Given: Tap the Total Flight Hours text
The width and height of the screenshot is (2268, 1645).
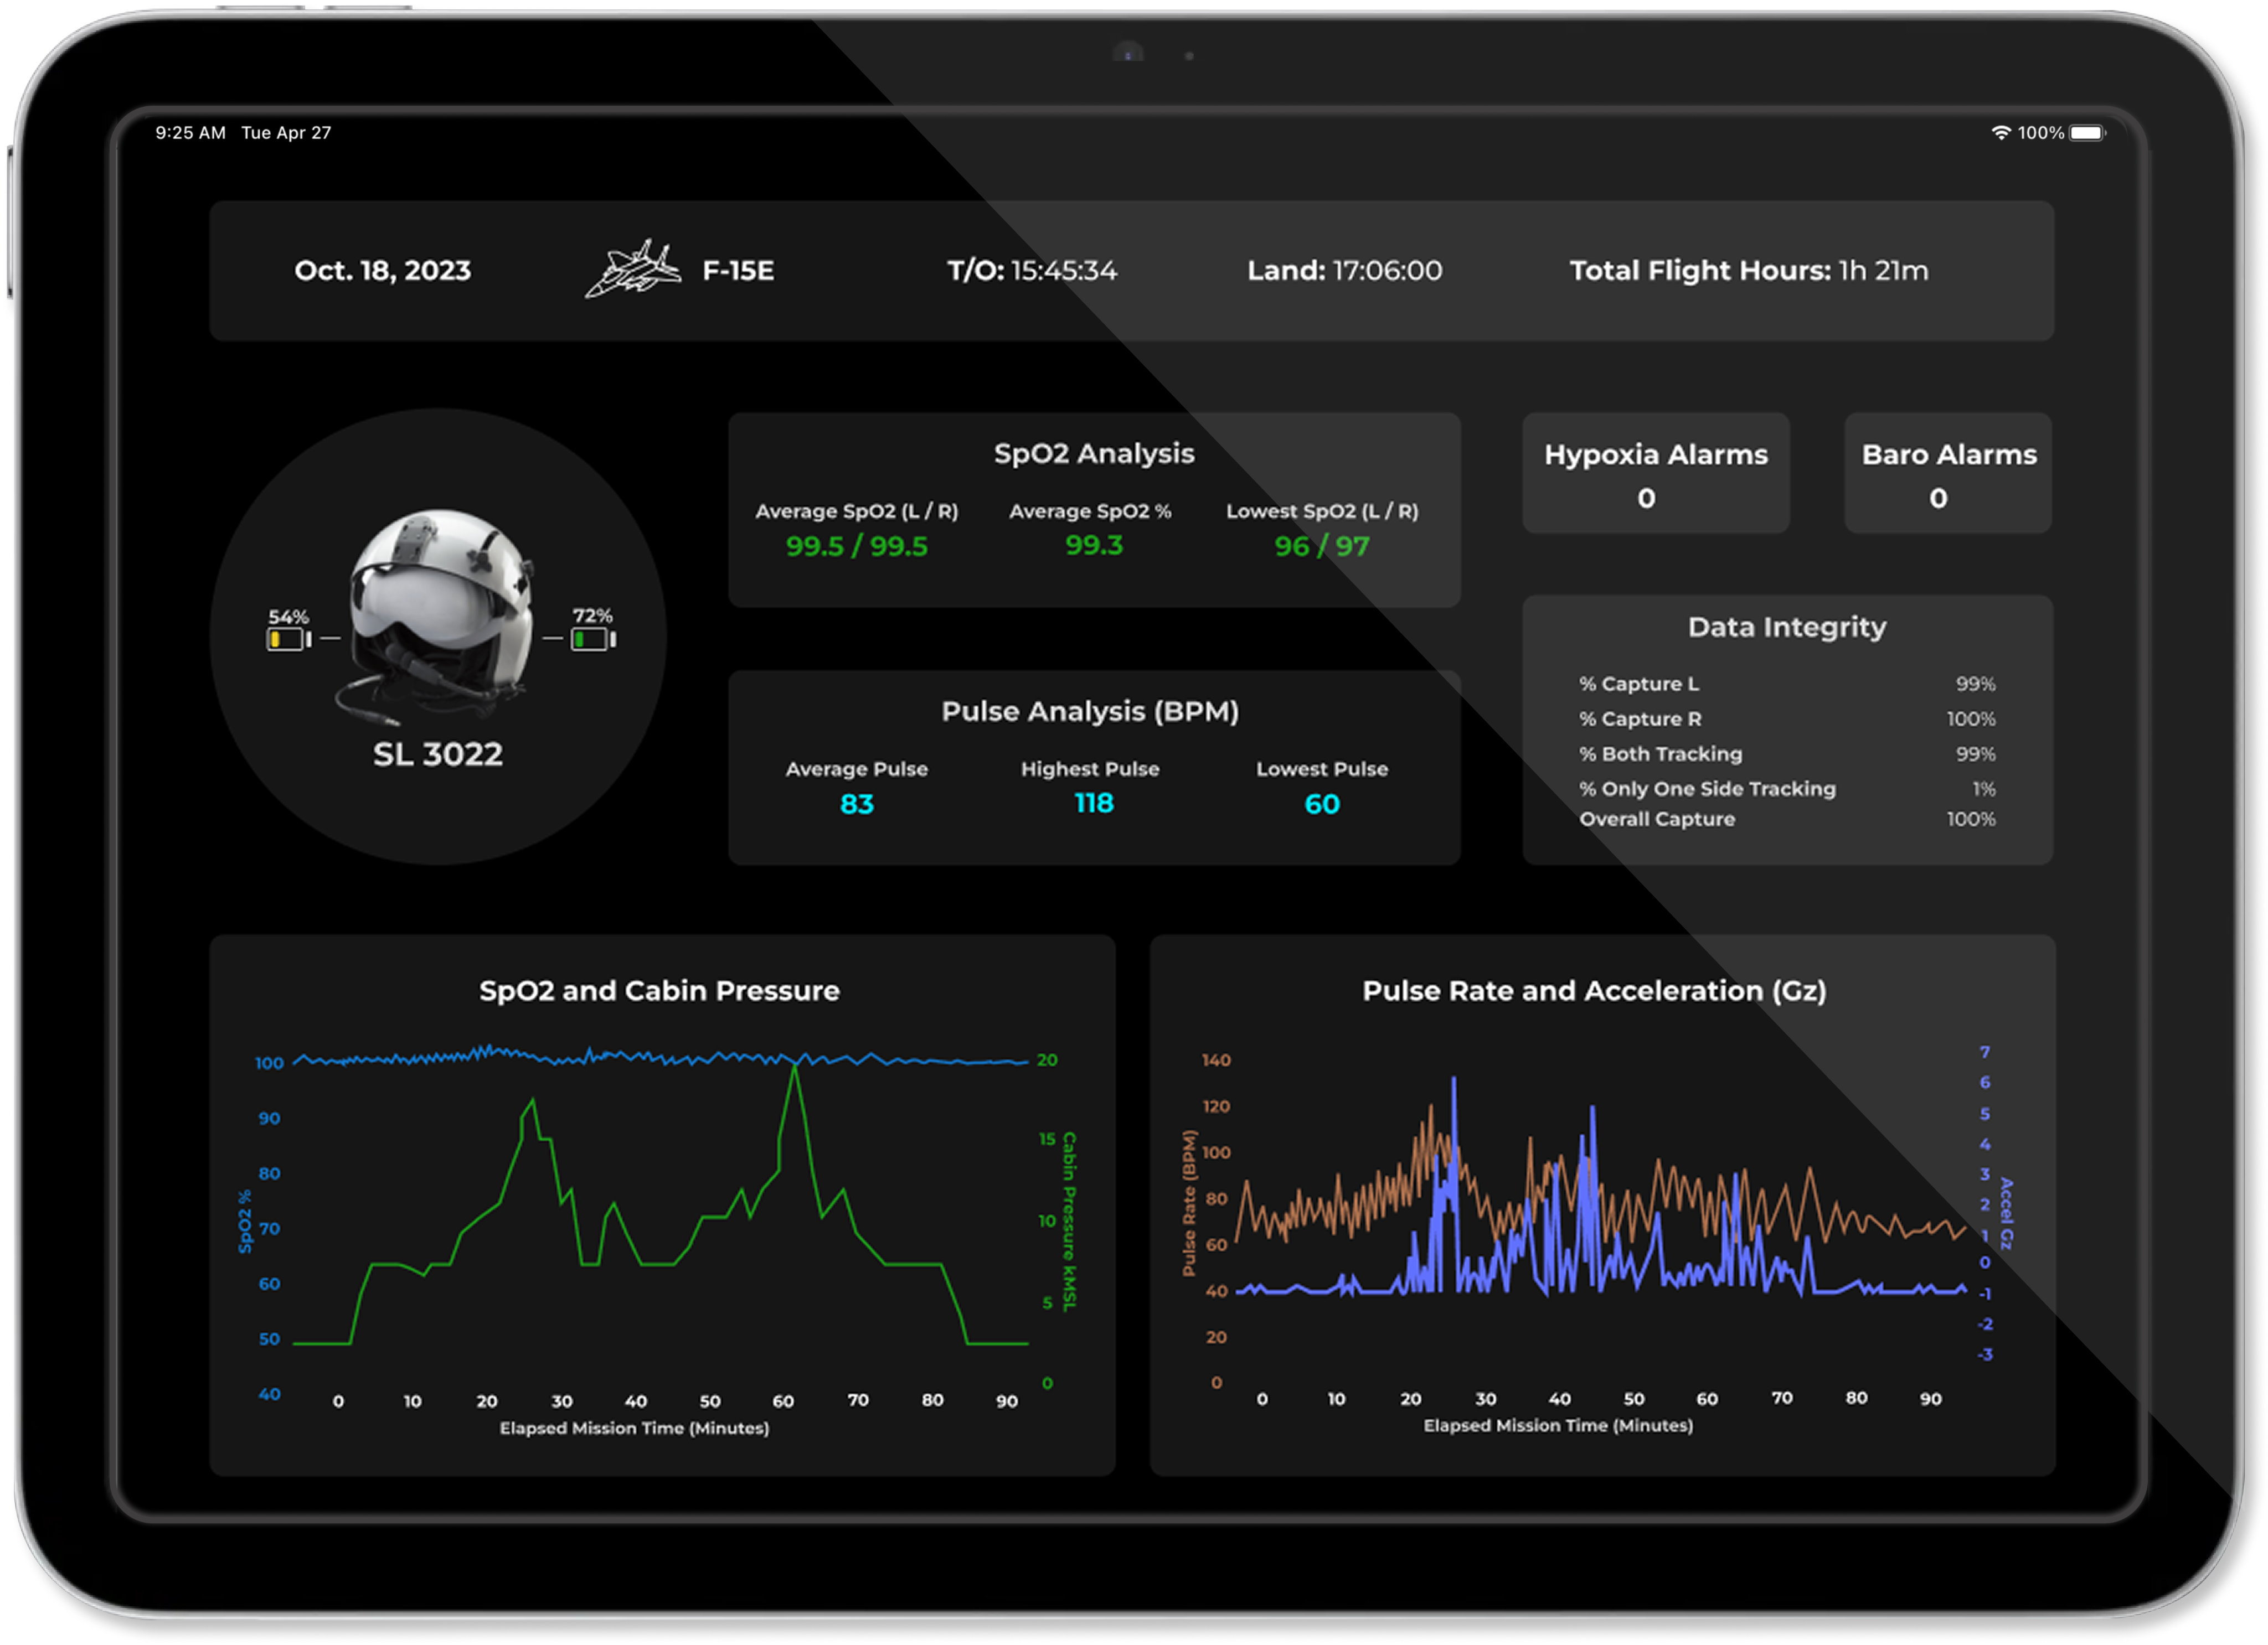Looking at the screenshot, I should pyautogui.click(x=1748, y=271).
